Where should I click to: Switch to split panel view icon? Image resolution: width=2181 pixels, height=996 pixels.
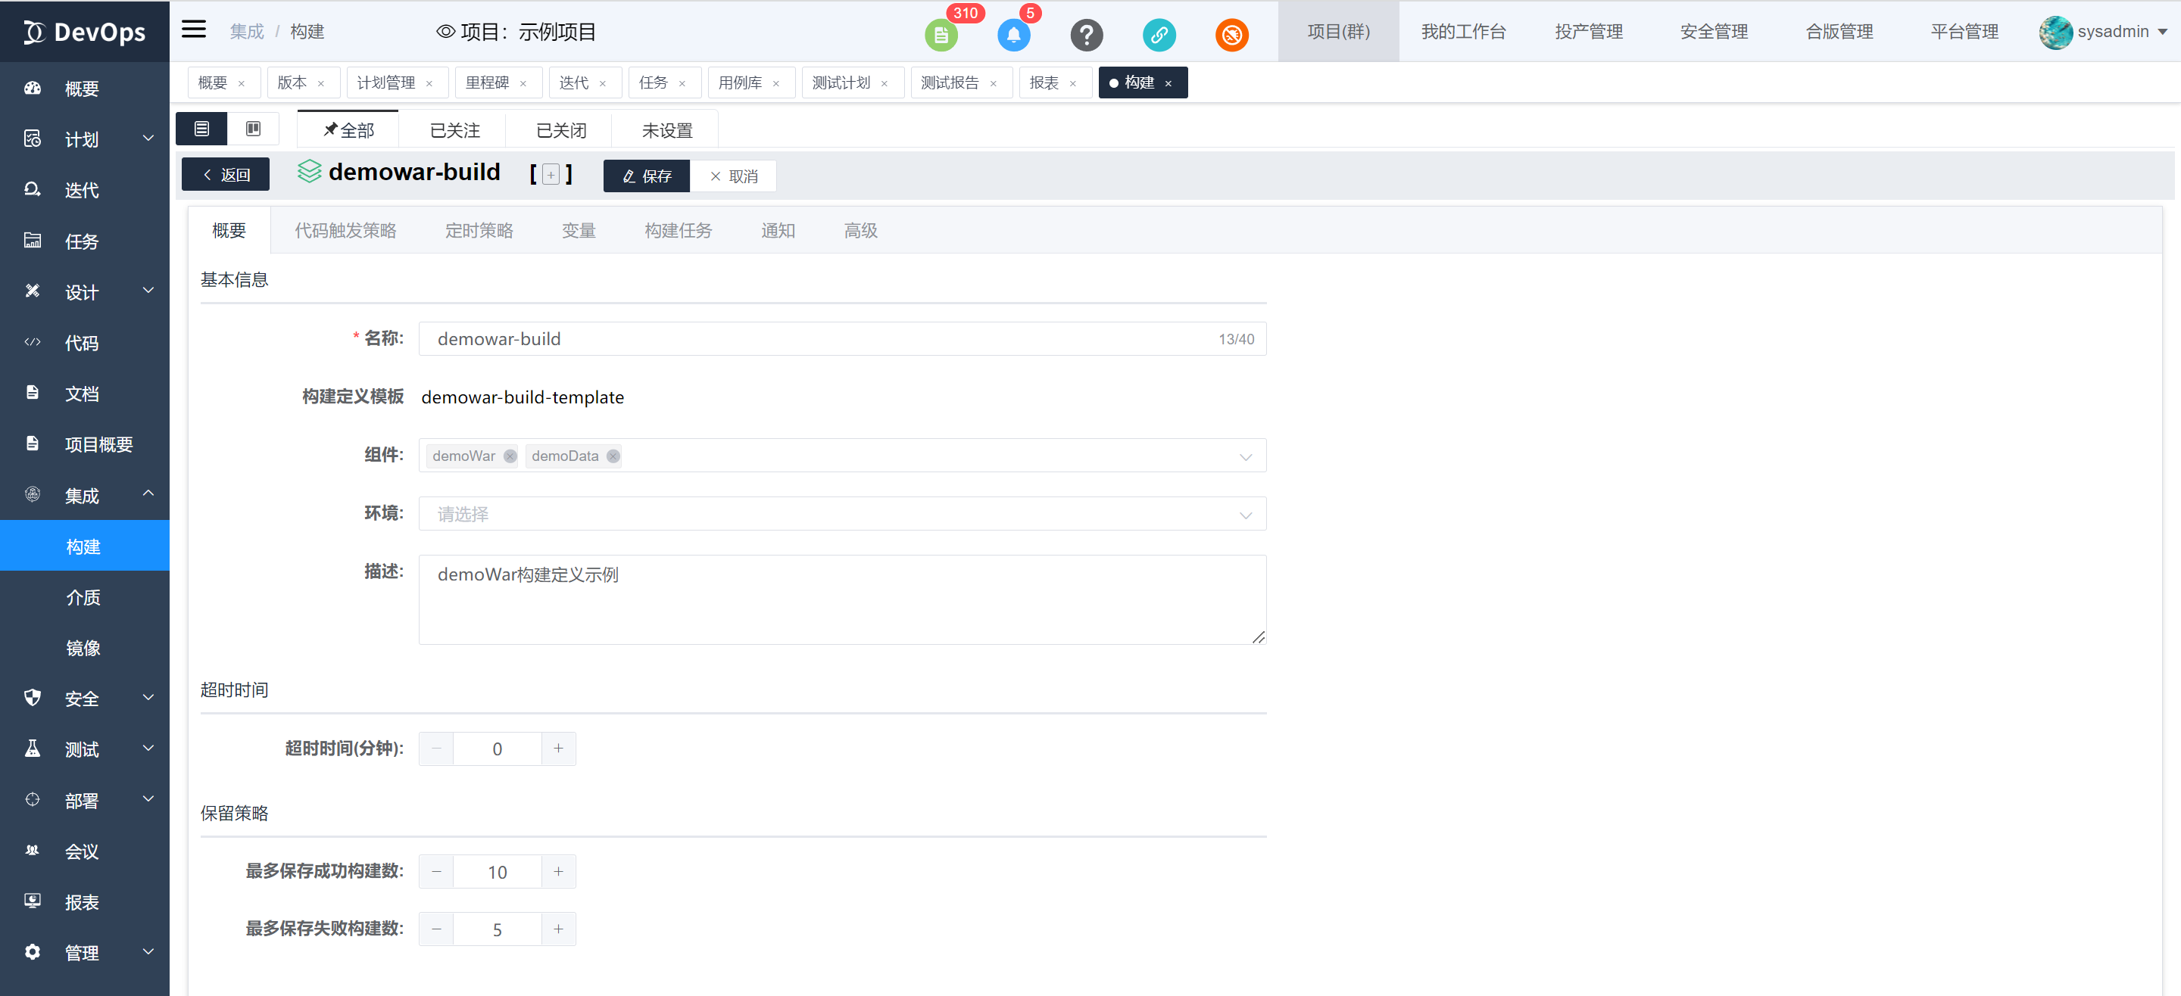[x=253, y=129]
